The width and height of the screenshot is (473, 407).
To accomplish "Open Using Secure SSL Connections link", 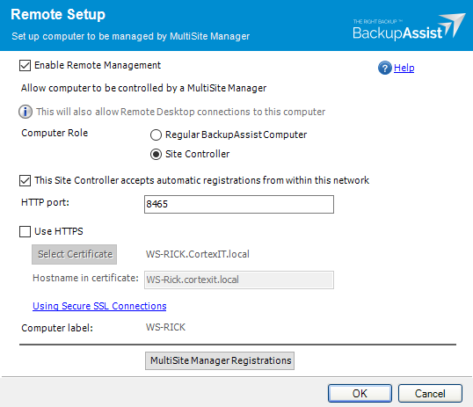I will coord(99,306).
